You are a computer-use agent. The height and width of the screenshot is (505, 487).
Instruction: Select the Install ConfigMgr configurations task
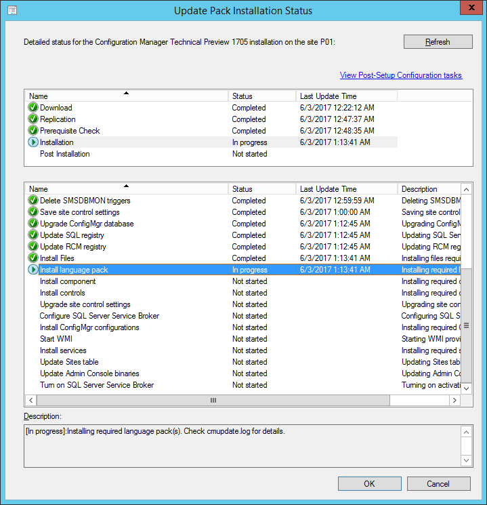pyautogui.click(x=243, y=327)
